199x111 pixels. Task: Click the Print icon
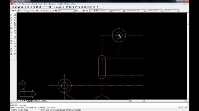click(22, 7)
